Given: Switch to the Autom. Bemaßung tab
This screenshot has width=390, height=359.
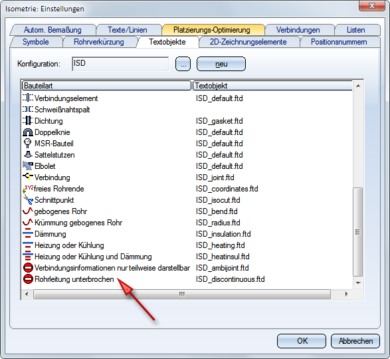Looking at the screenshot, I should pos(52,30).
